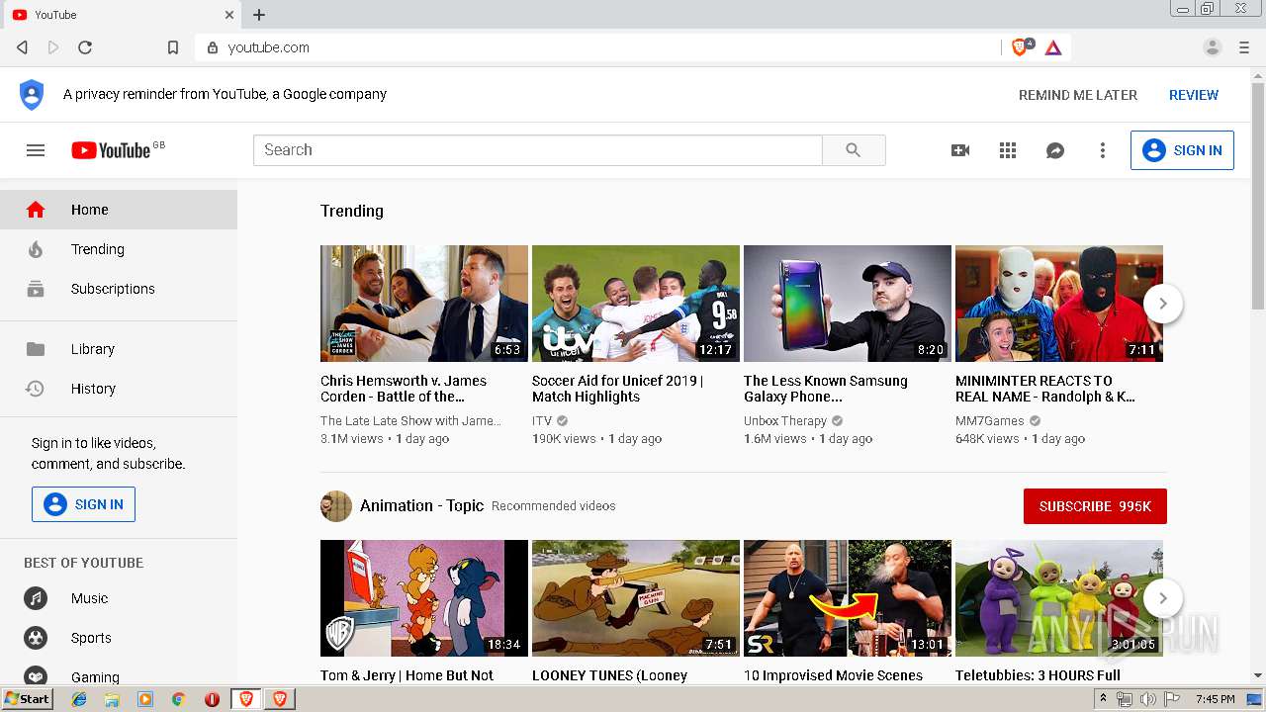
Task: Open a new browser tab
Action: 259,15
